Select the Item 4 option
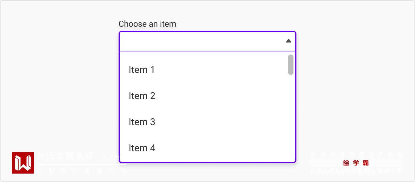 tap(142, 148)
